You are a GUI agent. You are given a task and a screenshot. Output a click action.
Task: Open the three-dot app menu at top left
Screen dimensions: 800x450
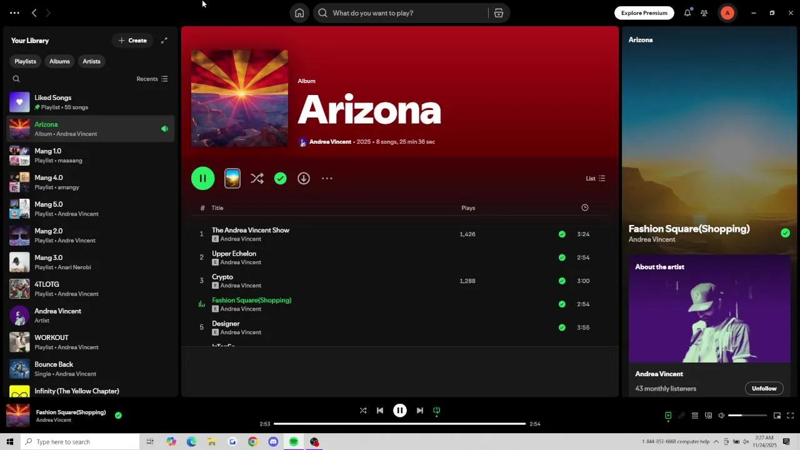pyautogui.click(x=14, y=13)
